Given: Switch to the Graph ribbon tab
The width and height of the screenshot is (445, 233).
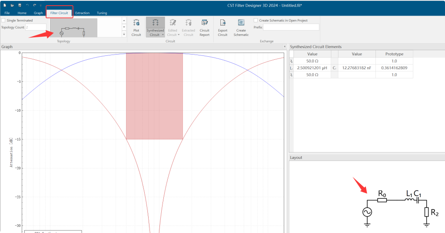Looking at the screenshot, I should (38, 13).
